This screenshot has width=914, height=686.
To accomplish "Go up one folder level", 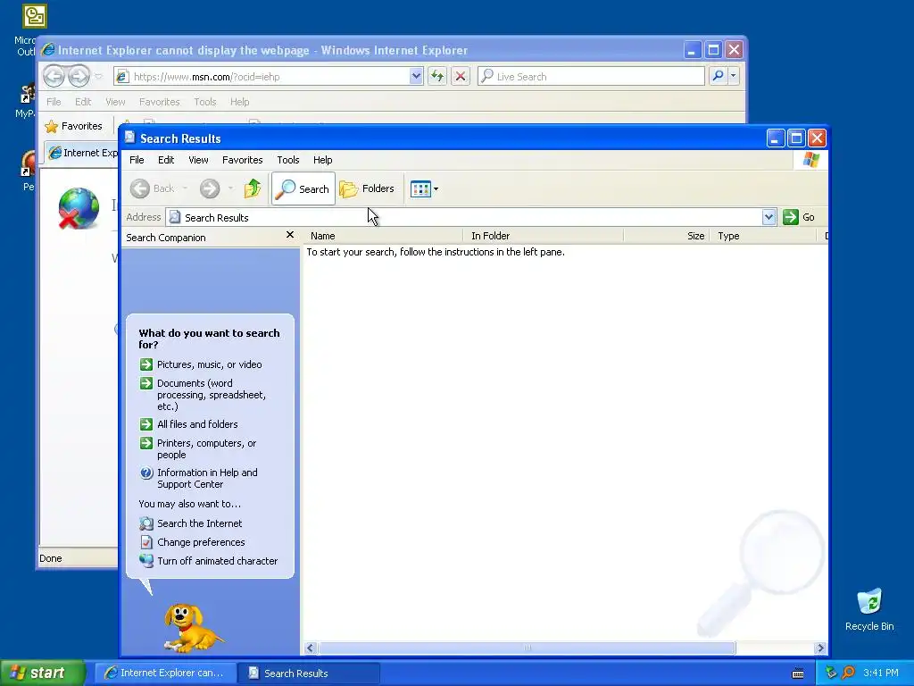I will pyautogui.click(x=253, y=188).
